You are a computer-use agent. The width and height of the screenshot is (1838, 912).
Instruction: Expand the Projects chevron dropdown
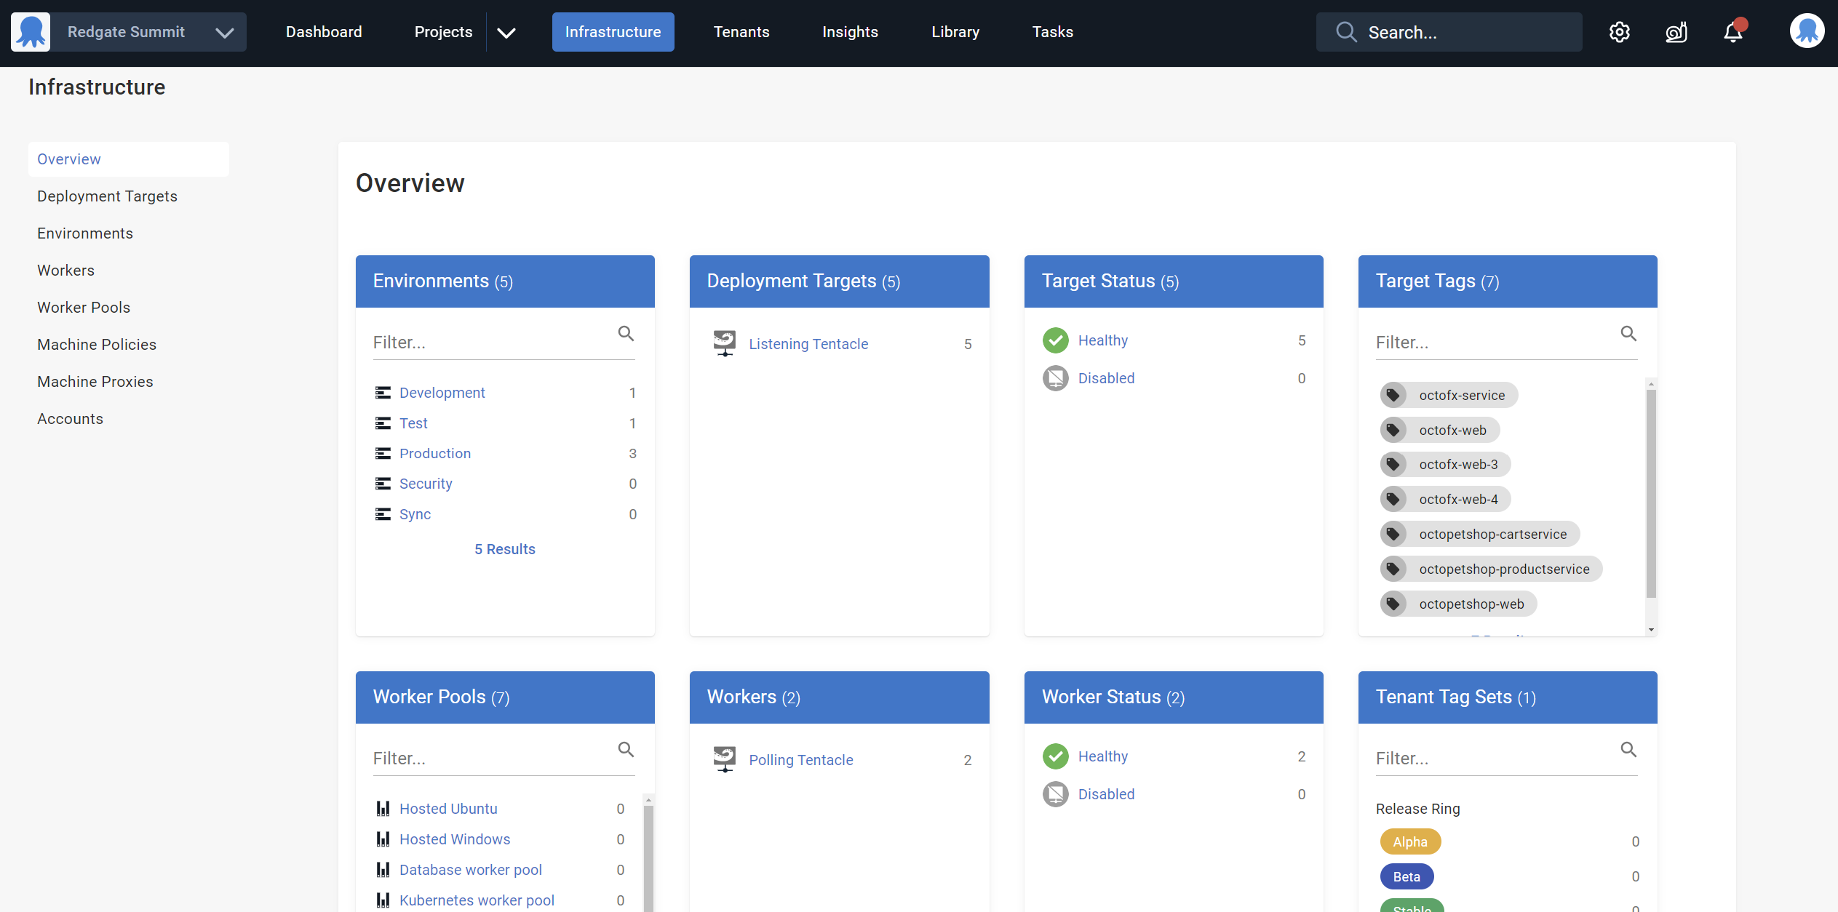pos(506,33)
